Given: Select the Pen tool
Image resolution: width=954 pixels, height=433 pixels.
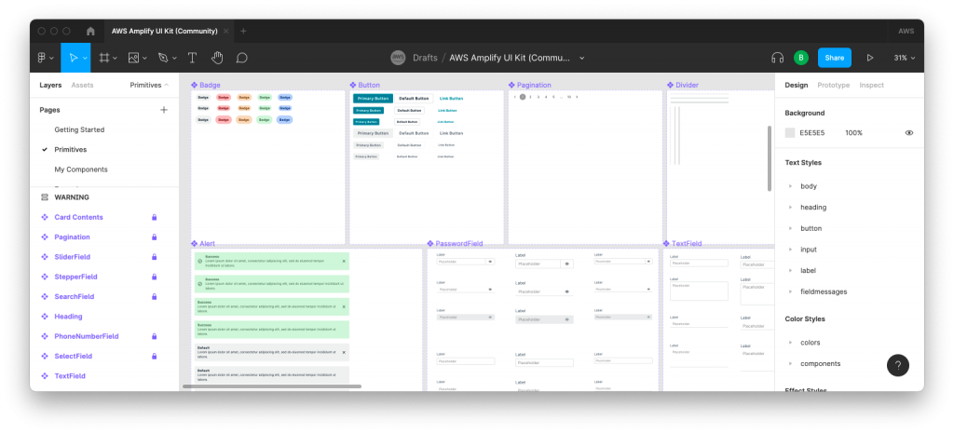Looking at the screenshot, I should pyautogui.click(x=163, y=58).
